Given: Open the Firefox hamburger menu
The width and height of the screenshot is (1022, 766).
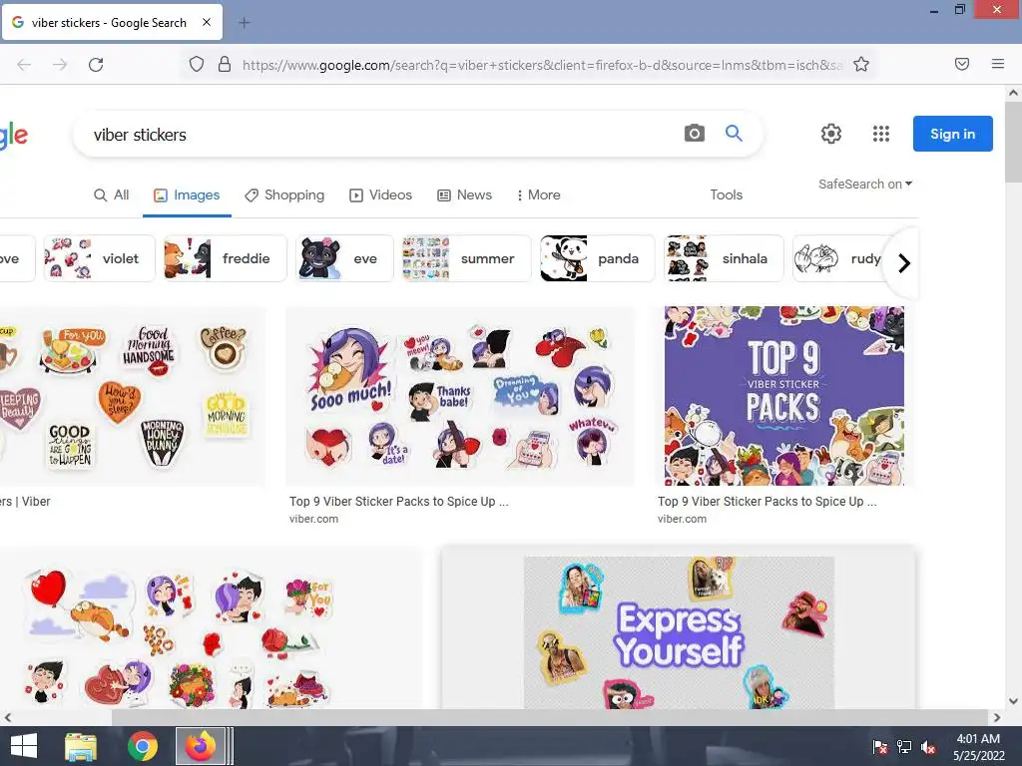Looking at the screenshot, I should 998,64.
